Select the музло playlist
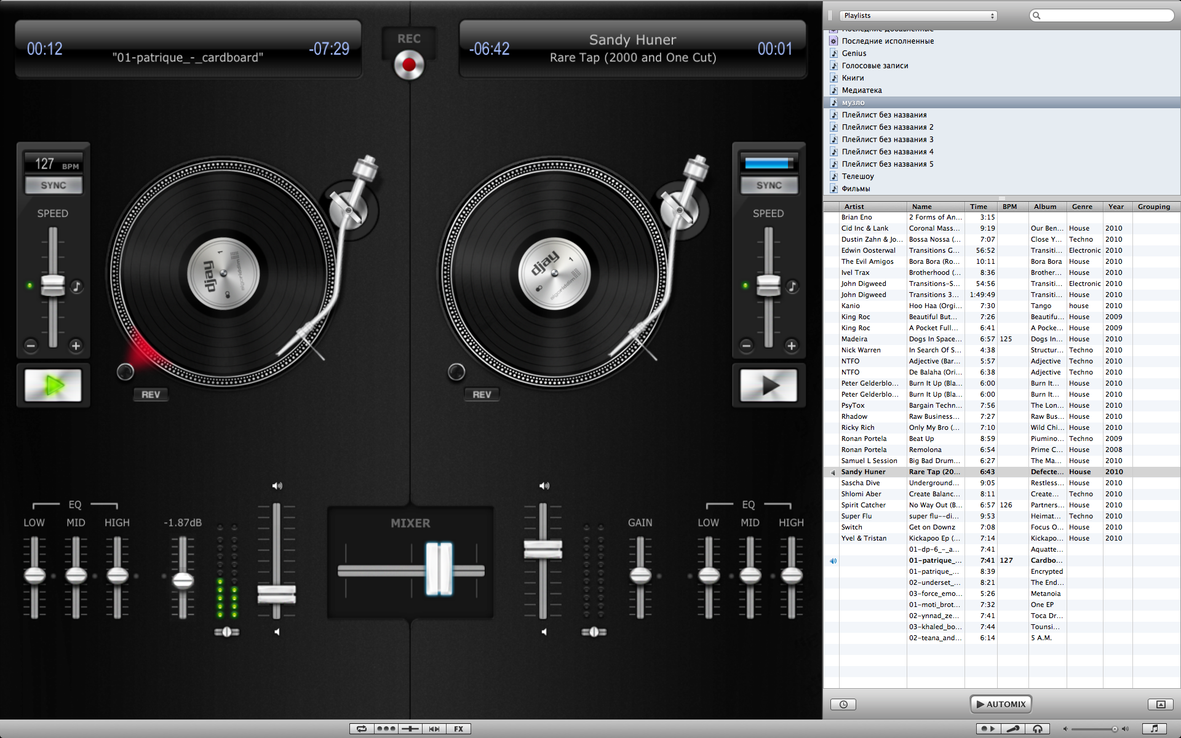 point(1002,103)
